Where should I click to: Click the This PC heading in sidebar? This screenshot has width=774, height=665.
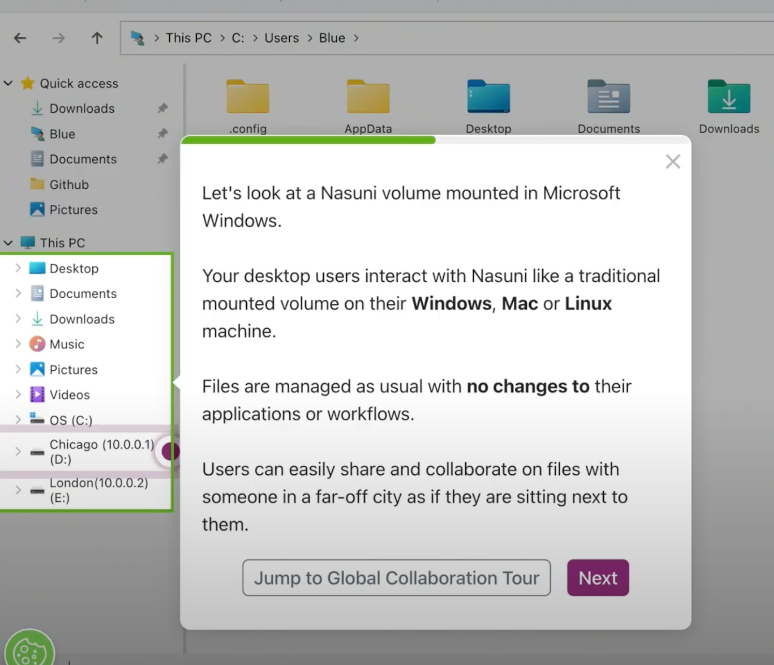tap(62, 242)
